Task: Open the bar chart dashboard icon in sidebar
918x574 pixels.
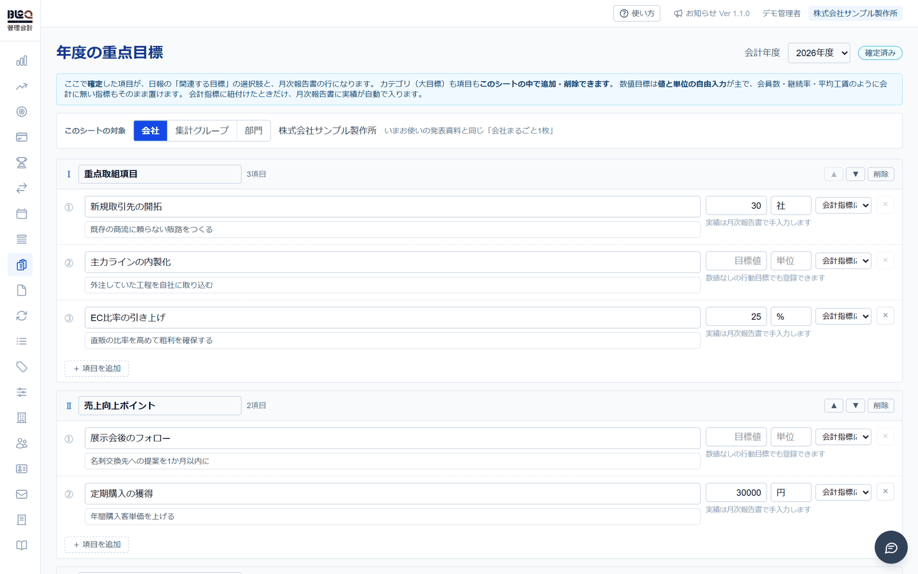Action: coord(21,61)
